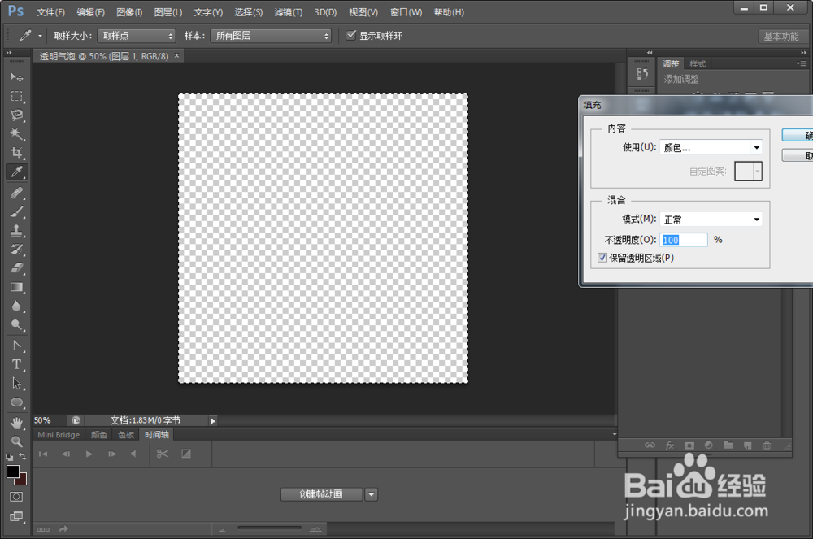Select the Path Selection tool
The image size is (813, 539).
tap(16, 384)
